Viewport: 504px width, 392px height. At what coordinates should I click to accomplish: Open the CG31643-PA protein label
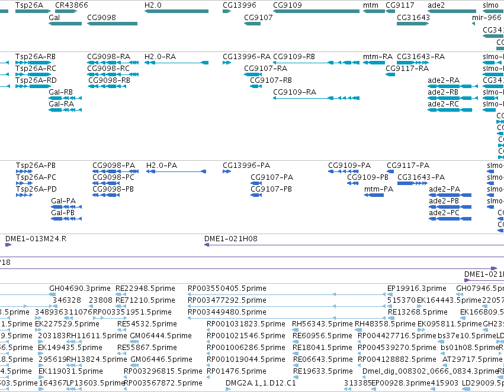coord(421,177)
